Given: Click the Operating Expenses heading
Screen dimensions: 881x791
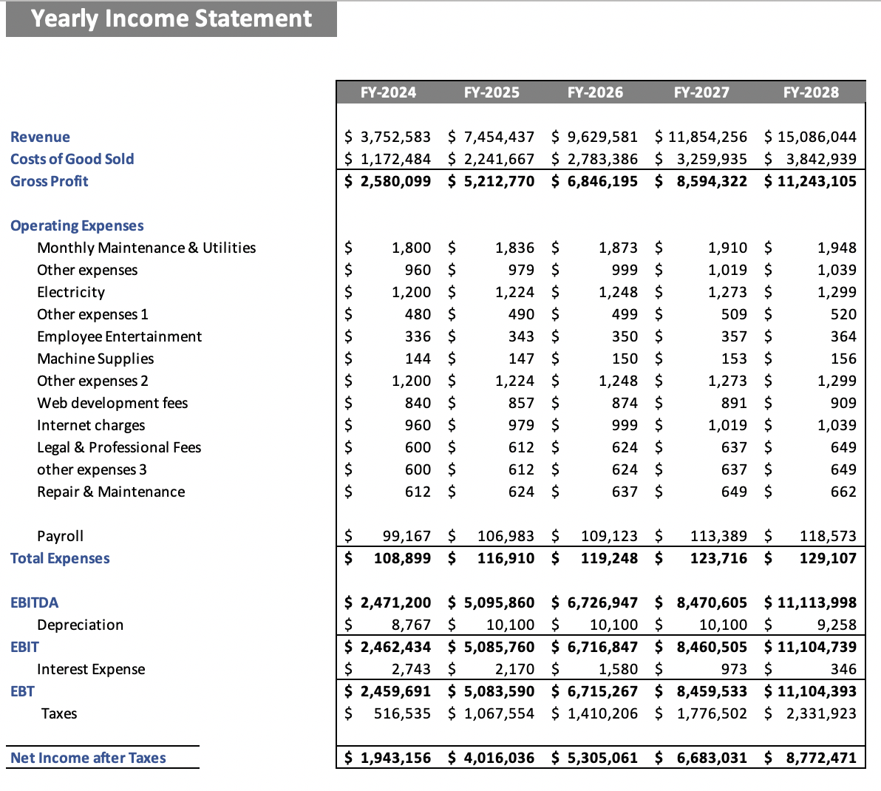Looking at the screenshot, I should coord(77,225).
